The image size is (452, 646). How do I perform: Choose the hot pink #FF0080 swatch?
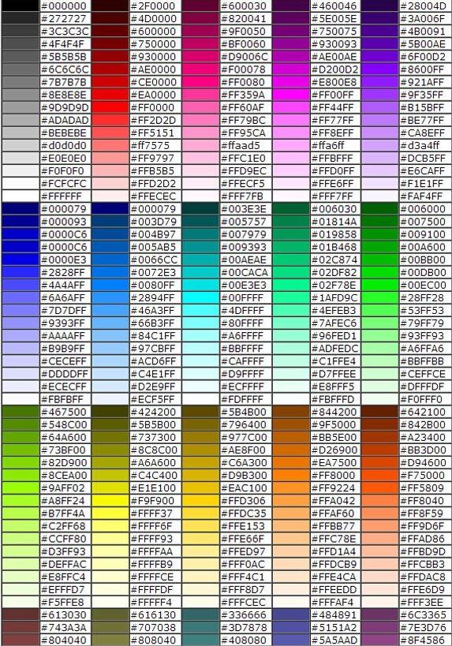(200, 82)
